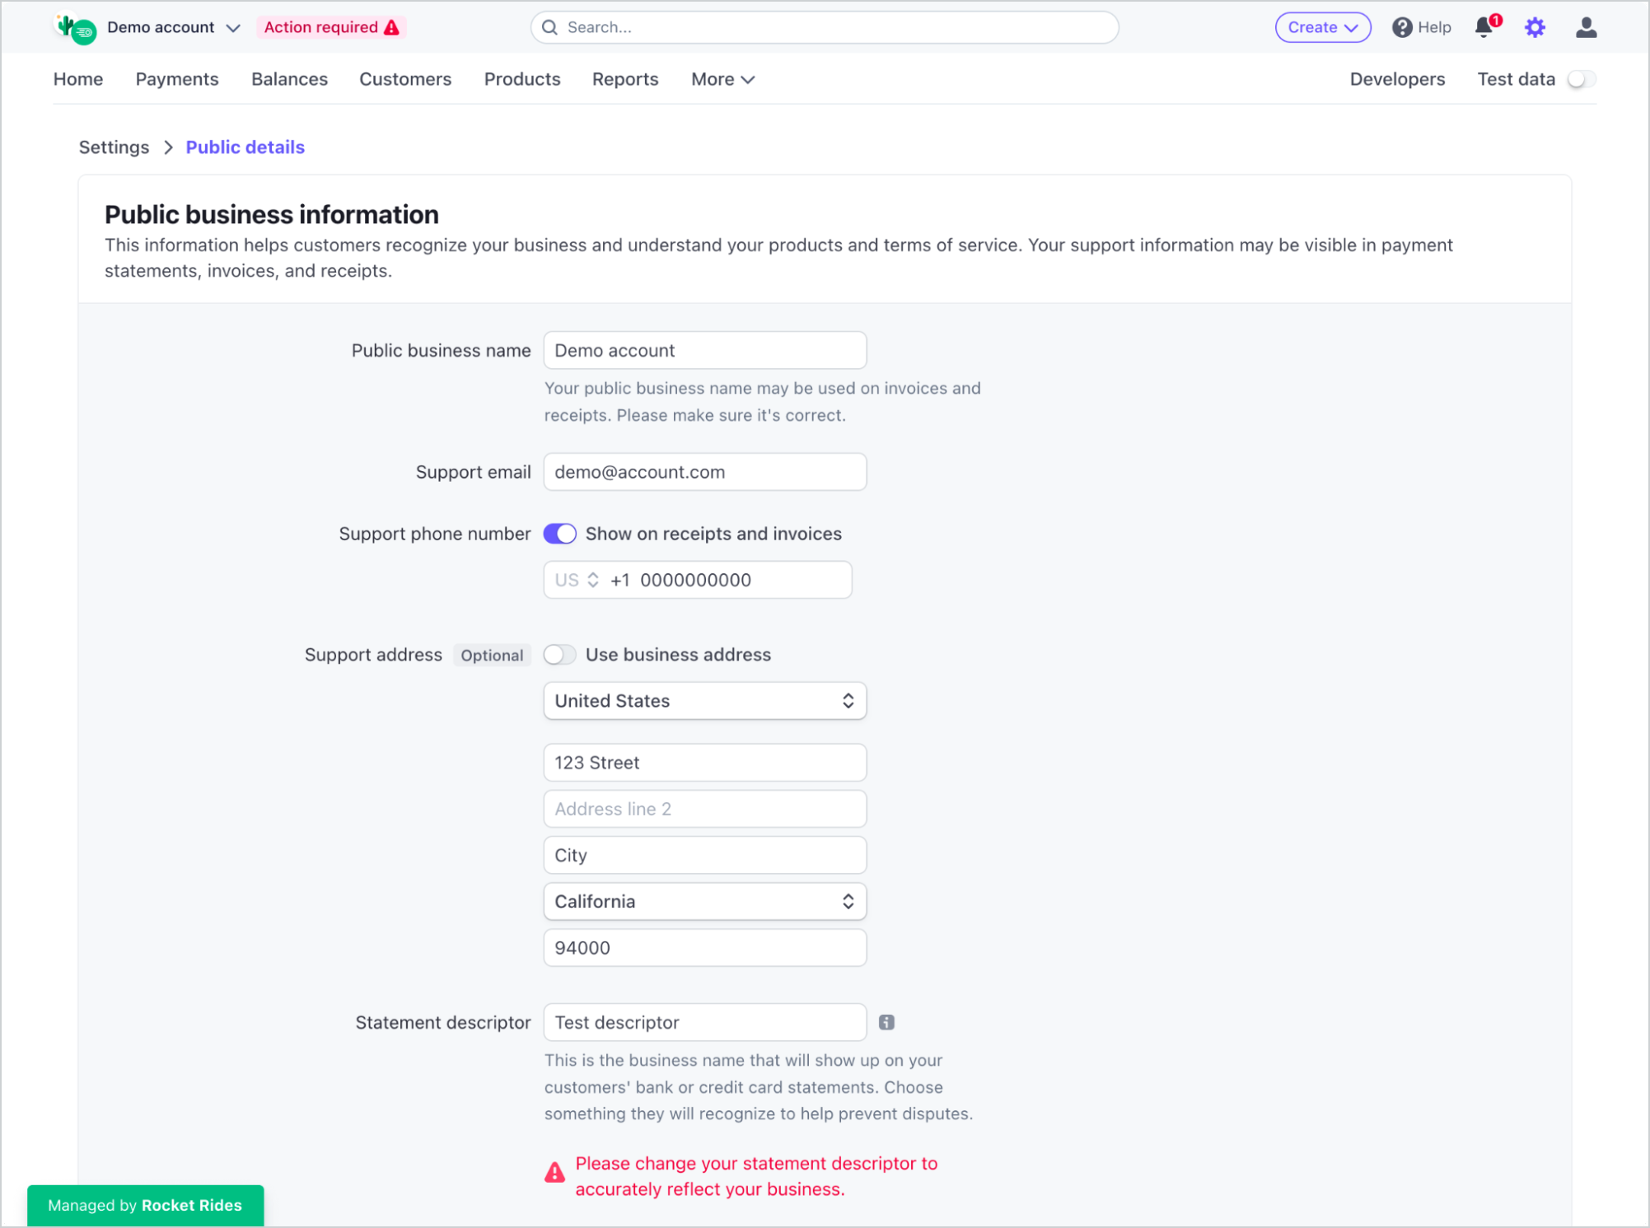
Task: Click the Action required badge
Action: coord(331,27)
